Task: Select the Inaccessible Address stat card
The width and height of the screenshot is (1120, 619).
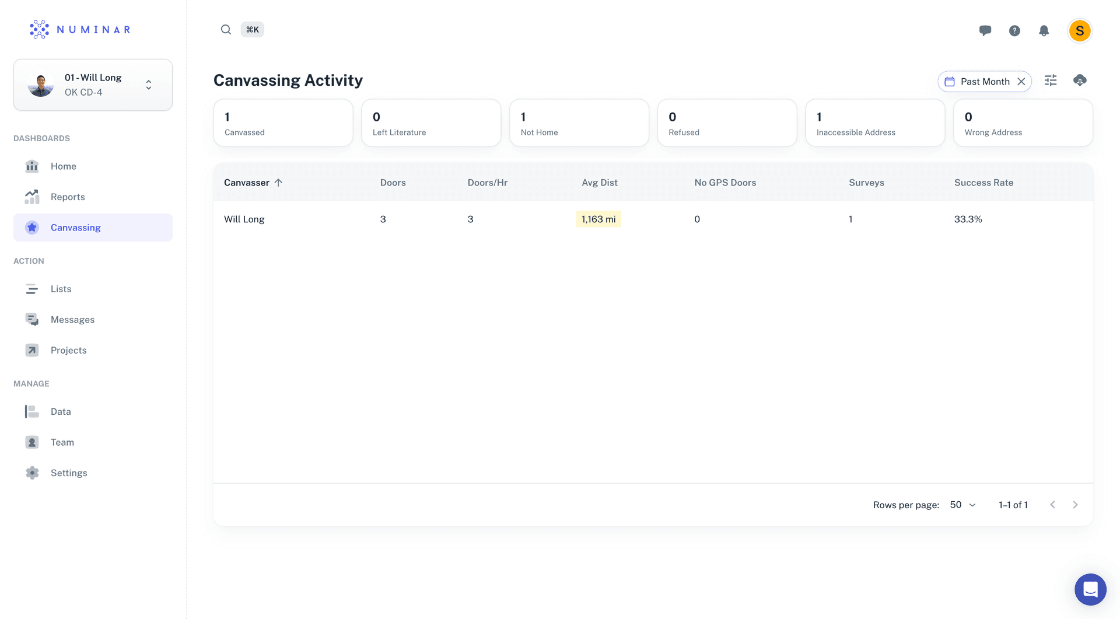Action: (875, 123)
